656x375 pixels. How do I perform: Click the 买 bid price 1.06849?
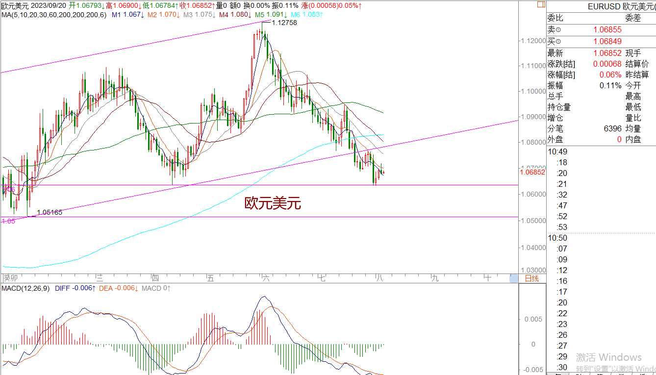coord(607,42)
